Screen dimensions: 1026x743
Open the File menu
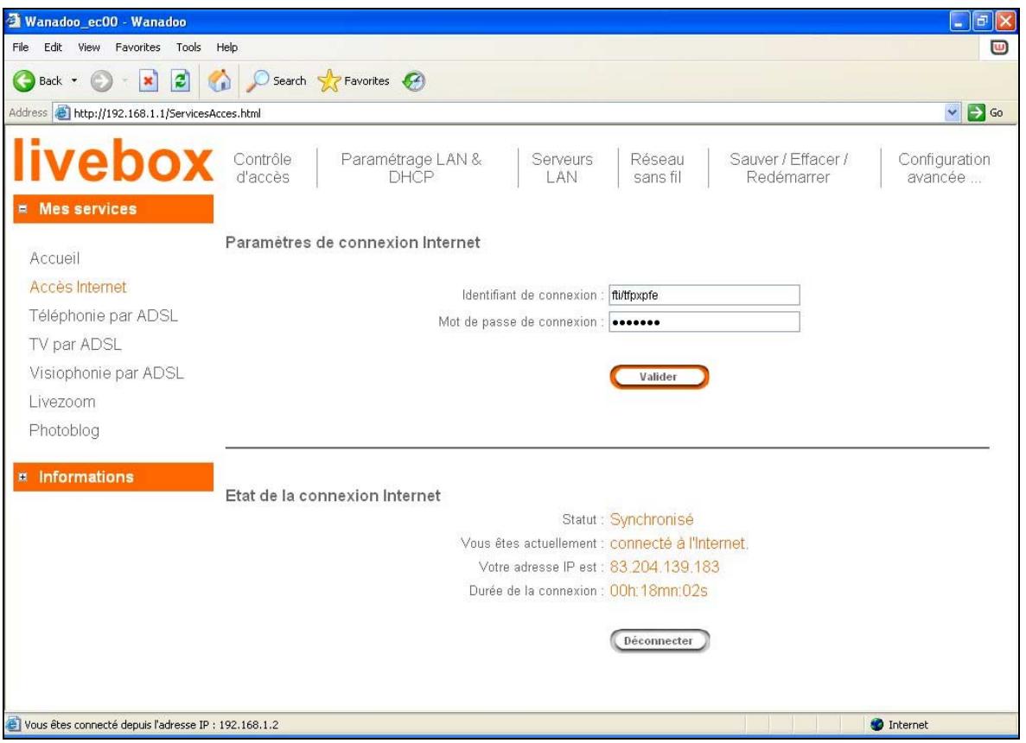coord(20,48)
